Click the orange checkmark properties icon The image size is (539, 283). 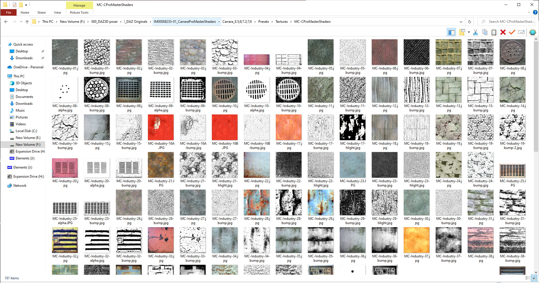click(x=512, y=32)
